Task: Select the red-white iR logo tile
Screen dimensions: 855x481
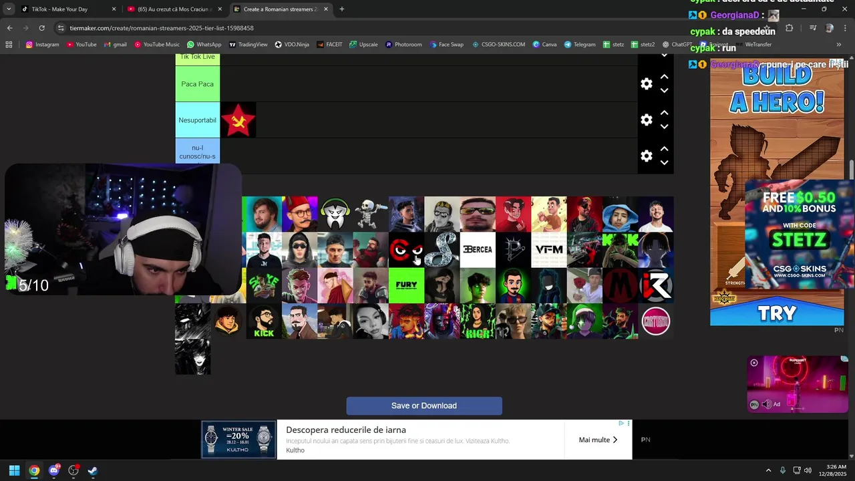Action: pos(656,285)
